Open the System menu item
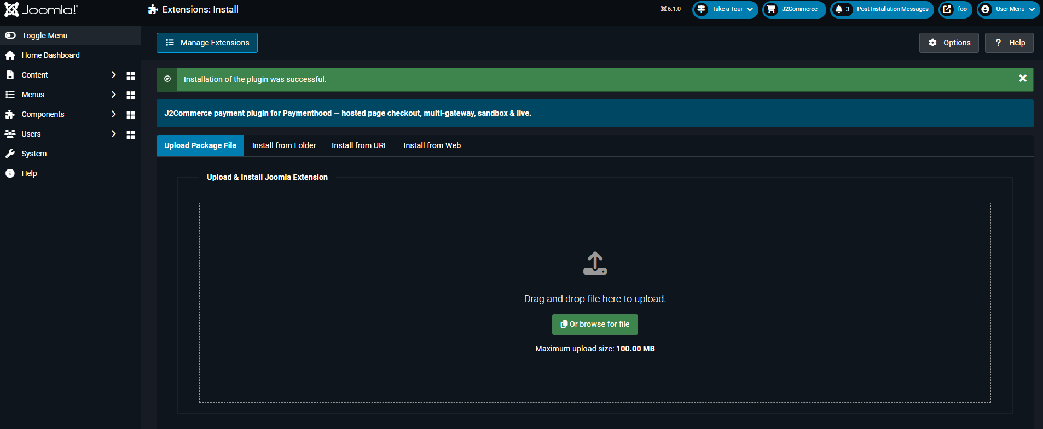Image resolution: width=1043 pixels, height=429 pixels. (34, 154)
